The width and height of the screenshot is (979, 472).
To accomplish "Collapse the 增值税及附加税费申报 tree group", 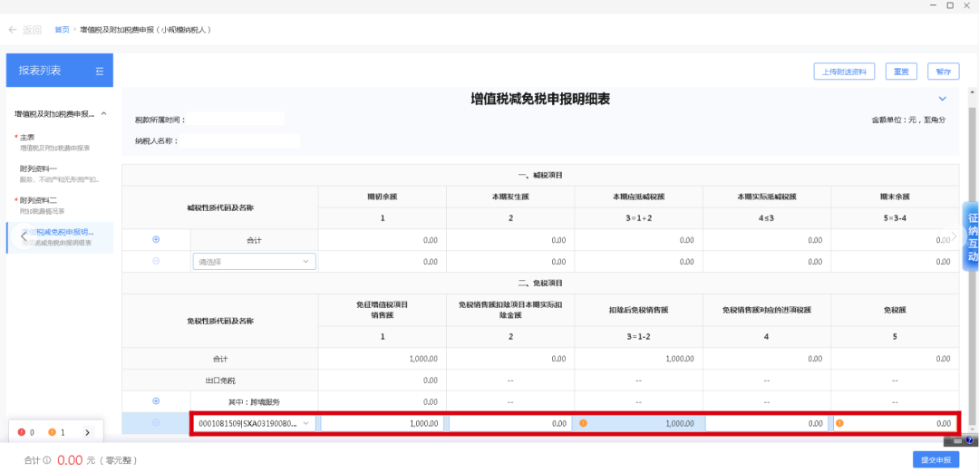I will point(103,113).
